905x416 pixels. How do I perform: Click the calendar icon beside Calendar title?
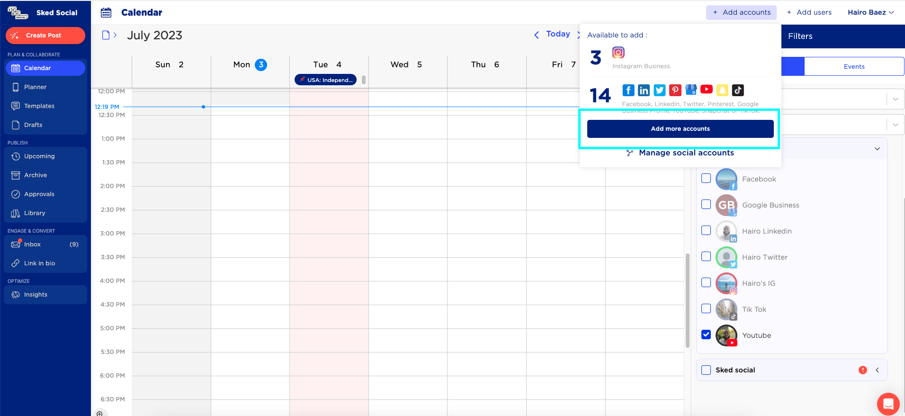(106, 13)
